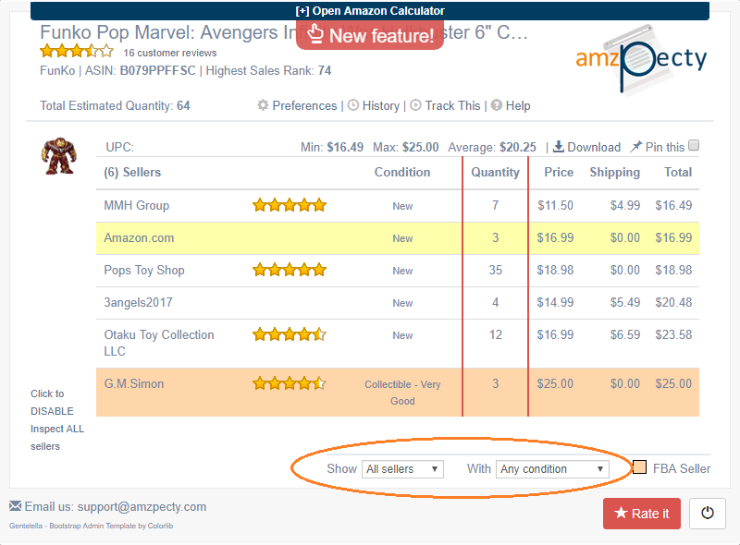Open the Track This link
The height and width of the screenshot is (545, 740).
pyautogui.click(x=452, y=105)
